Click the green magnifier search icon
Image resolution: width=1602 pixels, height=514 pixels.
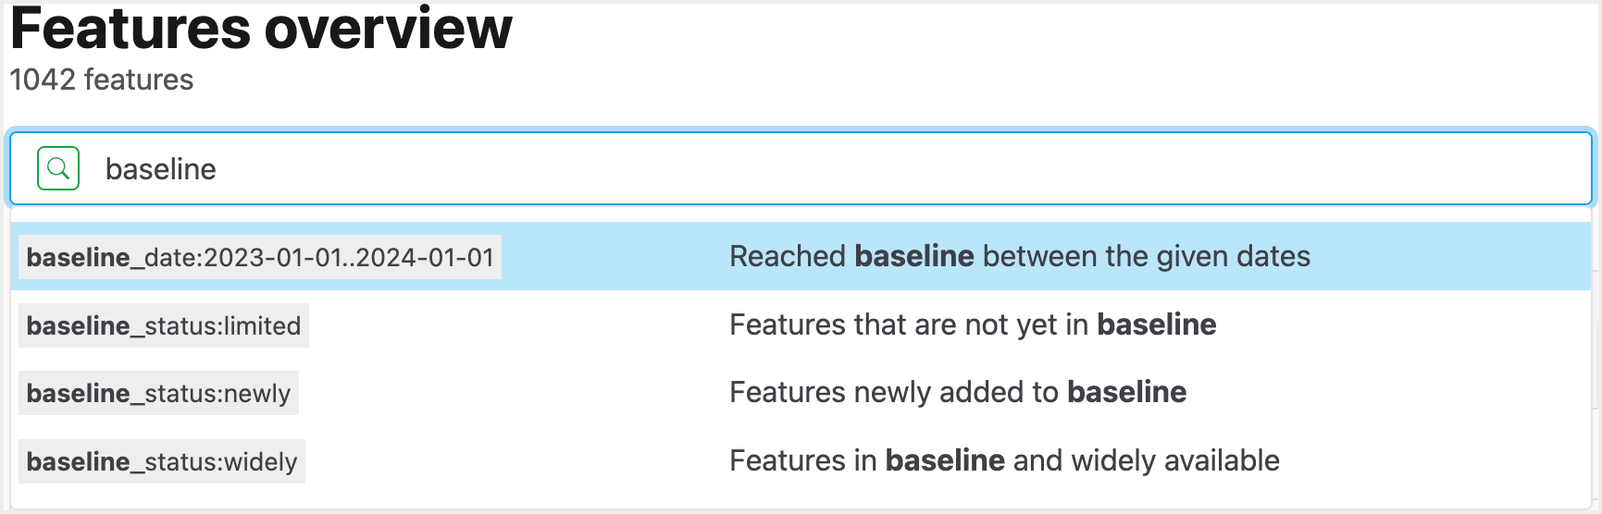[x=58, y=168]
